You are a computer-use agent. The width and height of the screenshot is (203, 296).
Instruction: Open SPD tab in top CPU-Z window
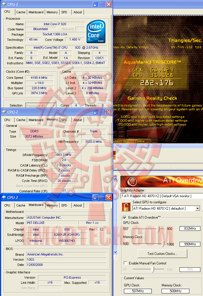pos(64,12)
